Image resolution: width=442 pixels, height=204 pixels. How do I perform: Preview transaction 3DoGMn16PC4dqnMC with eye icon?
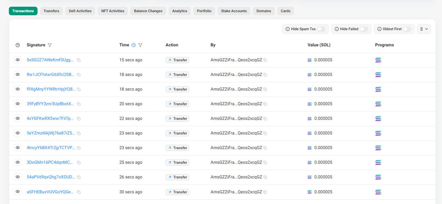(18, 162)
